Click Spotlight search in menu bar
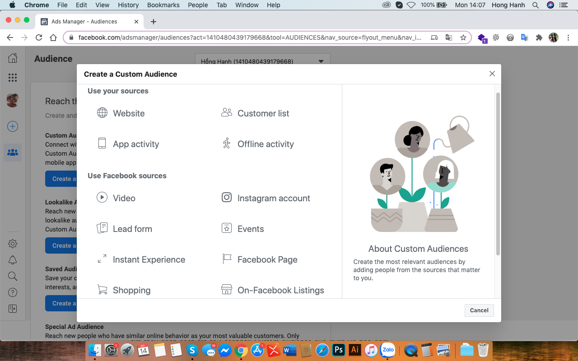 tap(536, 5)
